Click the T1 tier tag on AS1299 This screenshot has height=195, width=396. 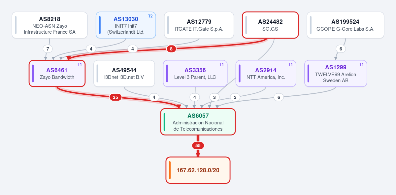[x=361, y=64]
